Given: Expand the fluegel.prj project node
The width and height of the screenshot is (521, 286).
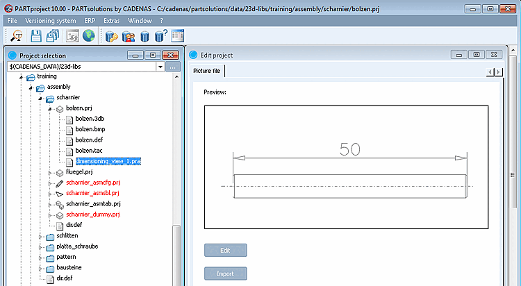Looking at the screenshot, I should pyautogui.click(x=49, y=172).
